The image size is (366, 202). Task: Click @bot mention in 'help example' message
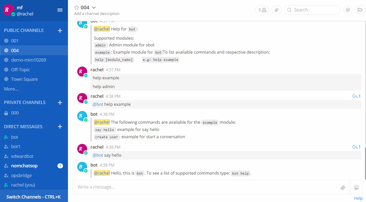pos(98,104)
